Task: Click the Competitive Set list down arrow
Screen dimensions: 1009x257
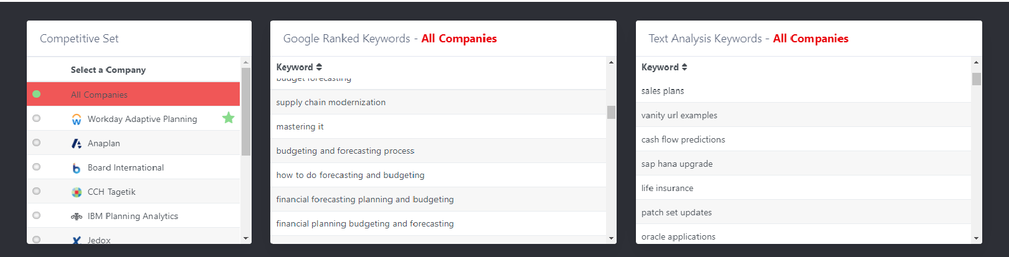Action: 246,238
